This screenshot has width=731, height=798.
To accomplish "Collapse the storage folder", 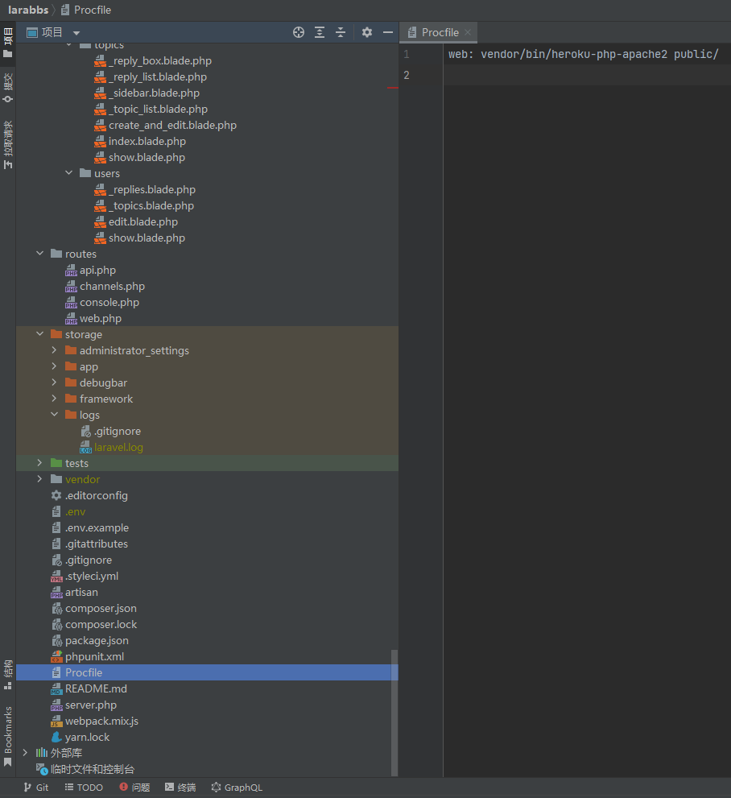I will click(40, 334).
